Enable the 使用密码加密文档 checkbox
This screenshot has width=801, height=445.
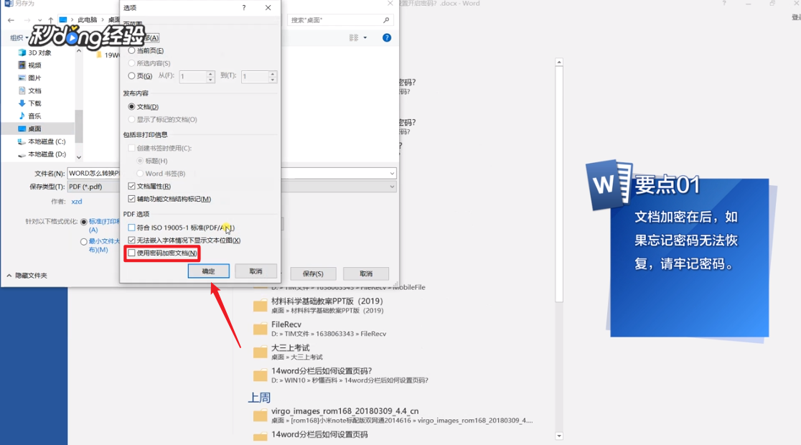coord(132,254)
